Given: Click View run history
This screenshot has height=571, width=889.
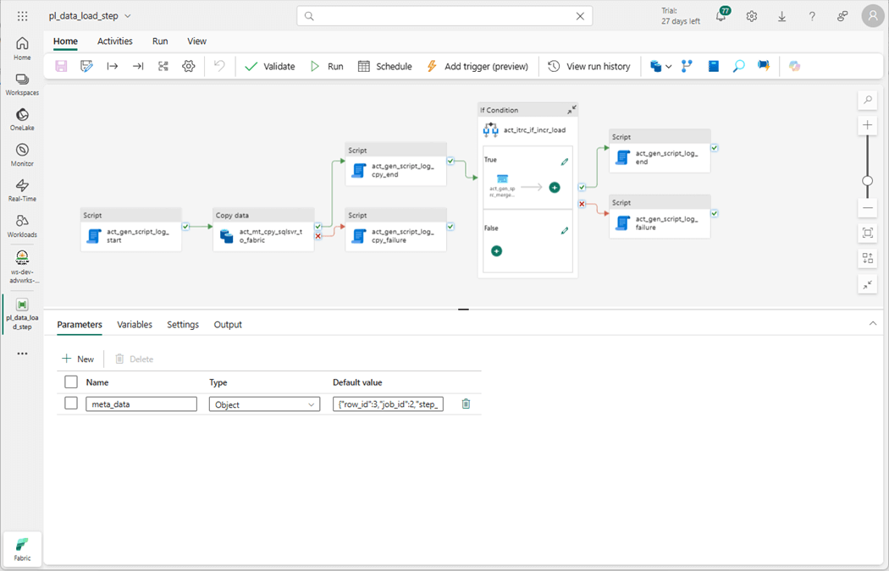Looking at the screenshot, I should coord(588,66).
